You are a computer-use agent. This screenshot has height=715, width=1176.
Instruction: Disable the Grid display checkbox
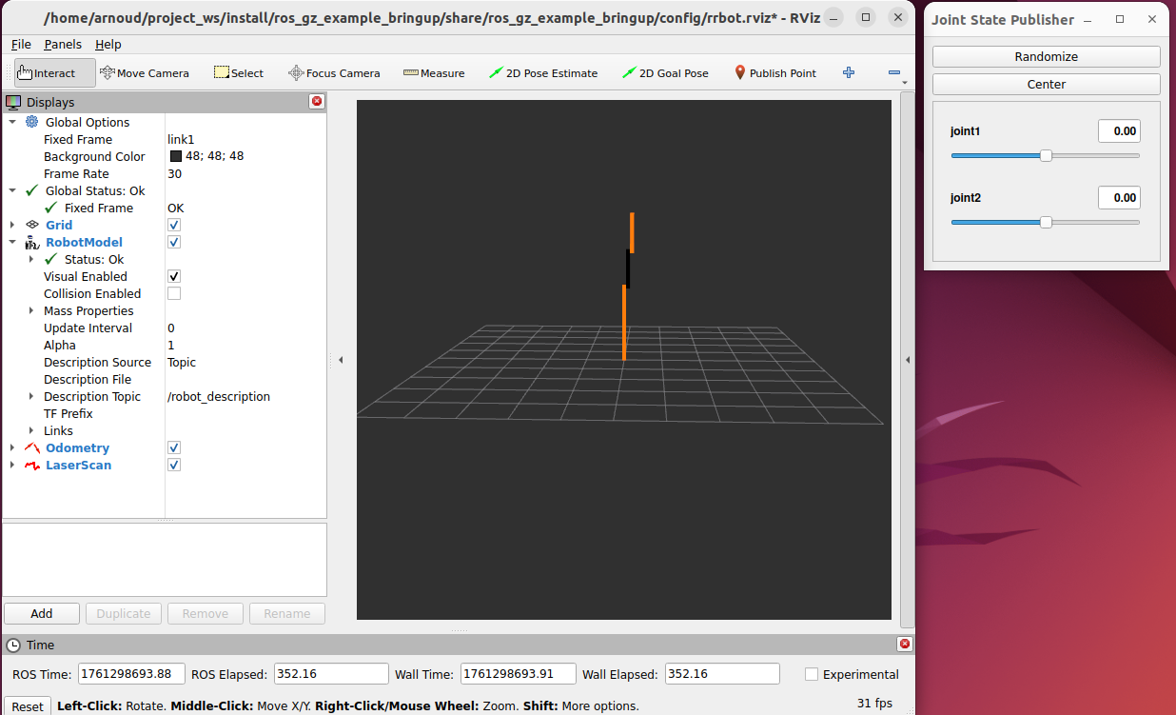click(174, 226)
